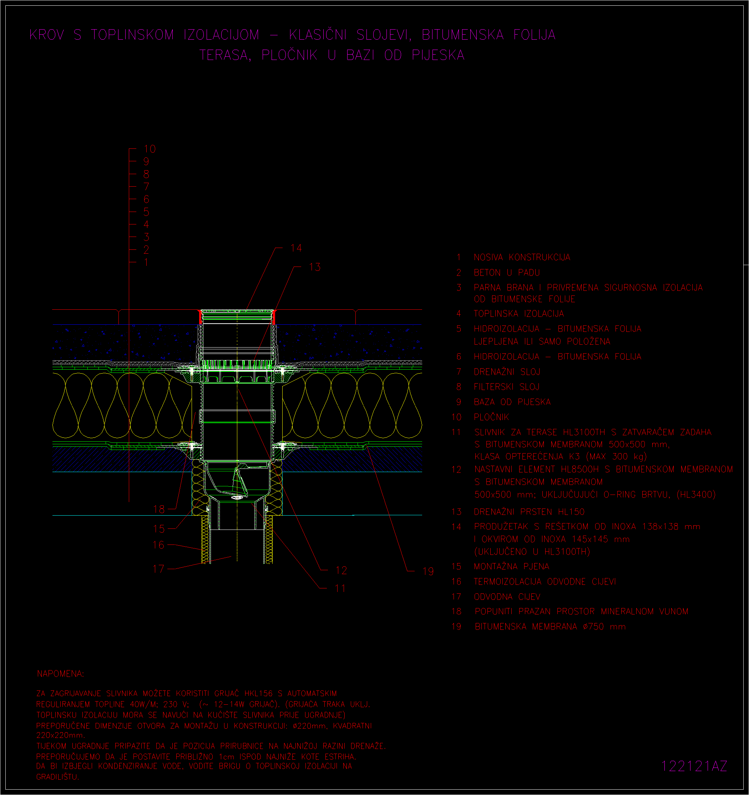This screenshot has width=749, height=795.
Task: Click subtitle 'TERASA, PLOČNIK U BAZI OD PIJESKA'
Action: pos(332,55)
